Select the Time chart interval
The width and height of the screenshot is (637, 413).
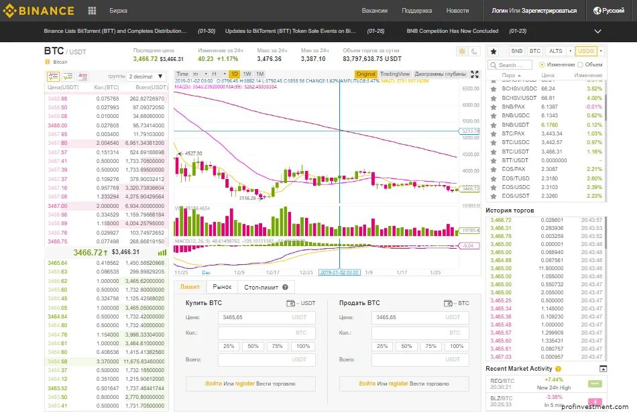182,74
